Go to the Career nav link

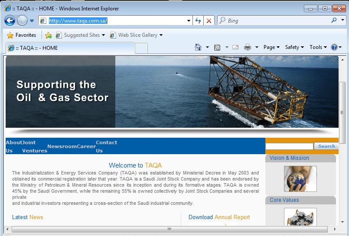[86, 146]
